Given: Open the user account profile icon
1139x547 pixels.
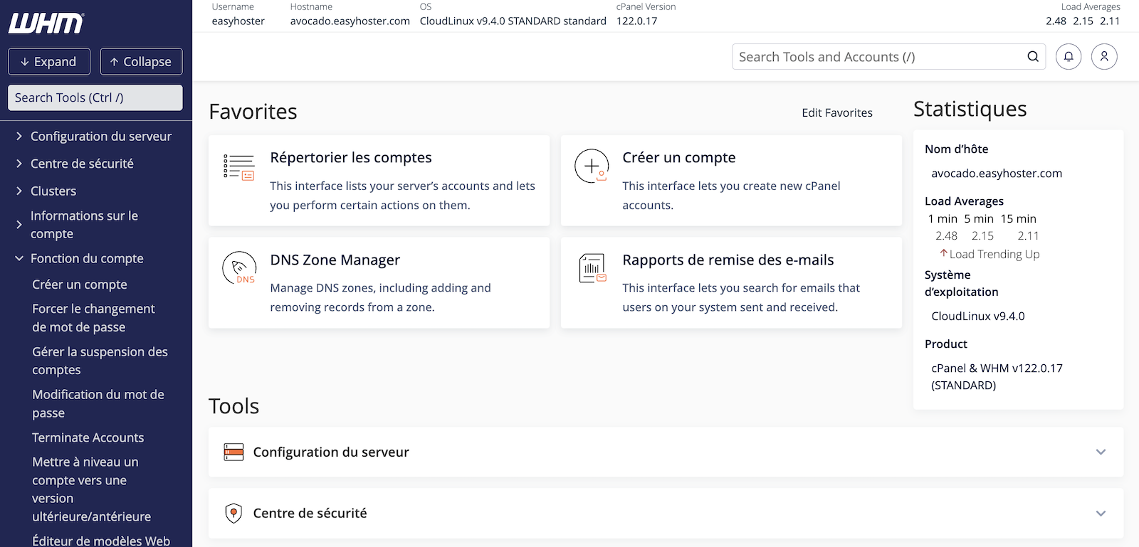Looking at the screenshot, I should click(1104, 56).
